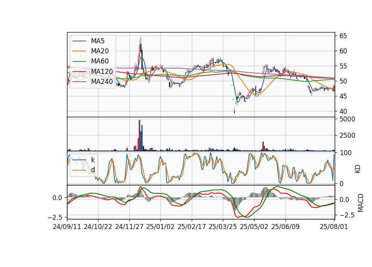Click the 2500 volume axis label

pyautogui.click(x=347, y=135)
